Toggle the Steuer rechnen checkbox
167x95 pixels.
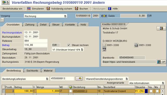click(69, 45)
